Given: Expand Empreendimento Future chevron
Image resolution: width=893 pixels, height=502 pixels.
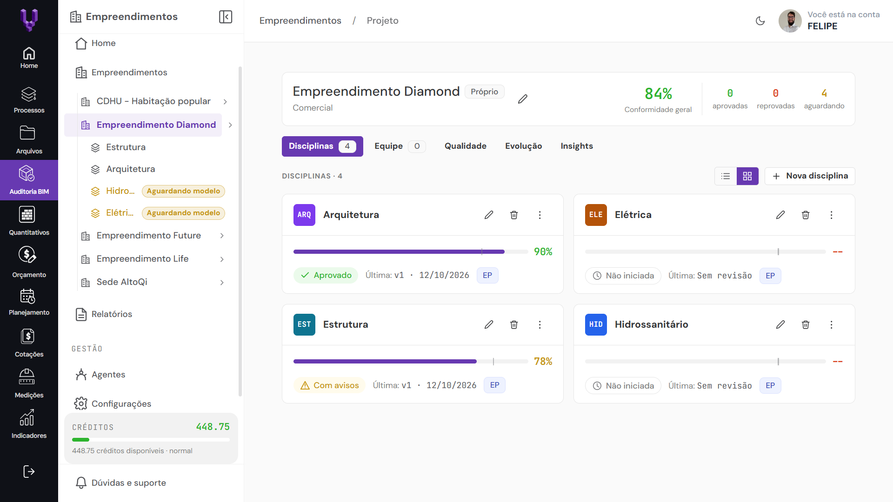Looking at the screenshot, I should 222,236.
